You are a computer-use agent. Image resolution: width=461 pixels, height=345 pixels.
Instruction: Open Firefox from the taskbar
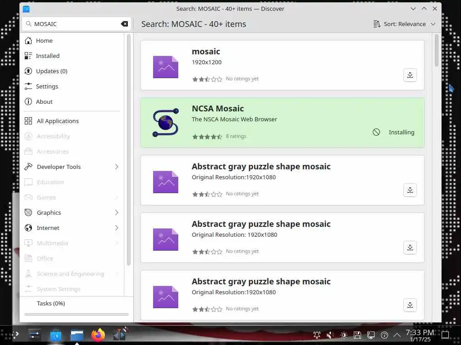pos(98,335)
